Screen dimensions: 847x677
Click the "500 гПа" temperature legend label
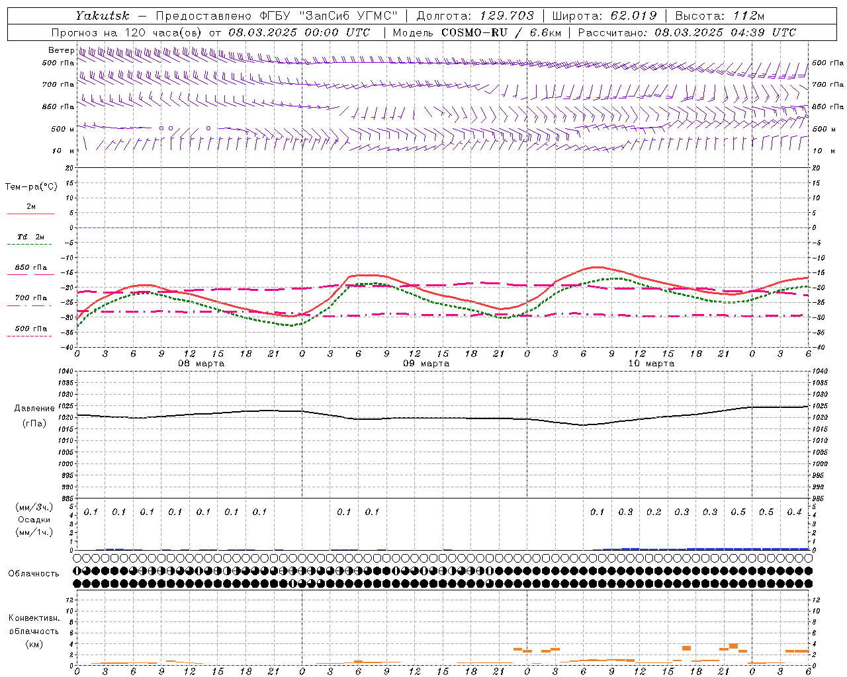31,329
